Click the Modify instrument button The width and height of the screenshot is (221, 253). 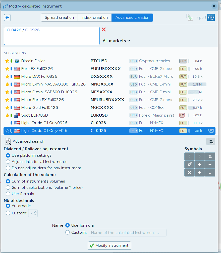(109, 245)
